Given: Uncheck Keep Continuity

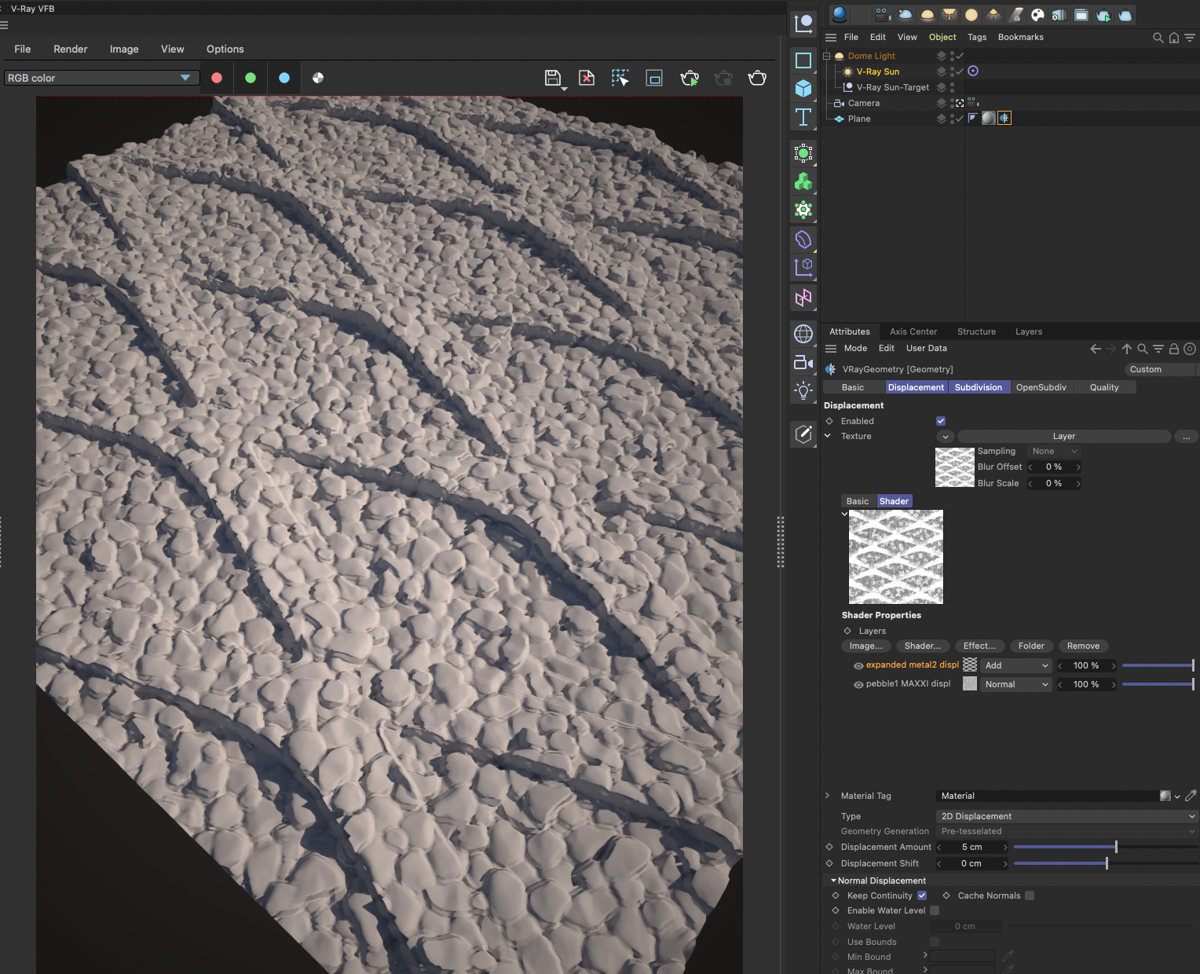Looking at the screenshot, I should pyautogui.click(x=922, y=895).
